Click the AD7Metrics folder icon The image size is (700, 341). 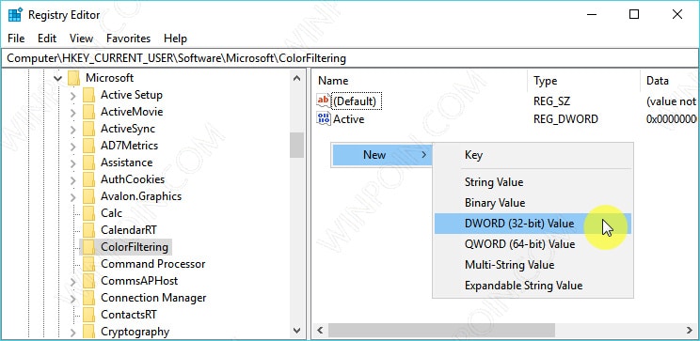pos(88,146)
